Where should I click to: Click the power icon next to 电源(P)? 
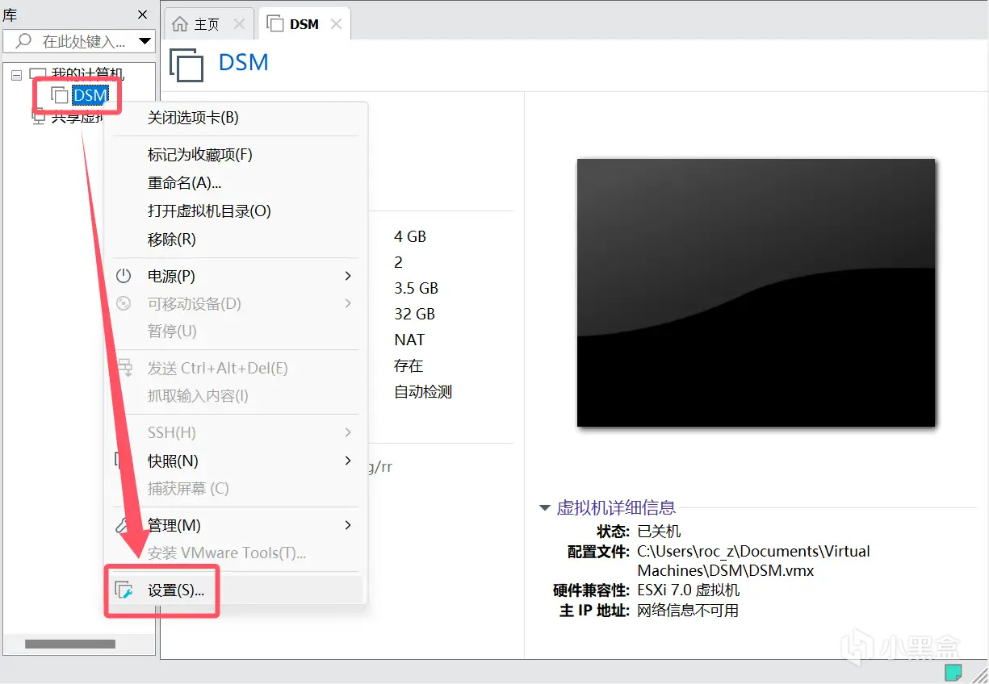coord(124,276)
